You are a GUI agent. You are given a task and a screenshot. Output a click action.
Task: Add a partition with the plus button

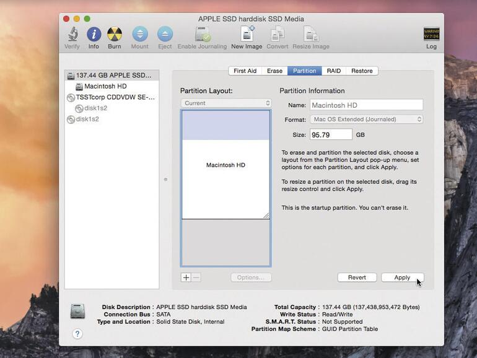pos(186,277)
